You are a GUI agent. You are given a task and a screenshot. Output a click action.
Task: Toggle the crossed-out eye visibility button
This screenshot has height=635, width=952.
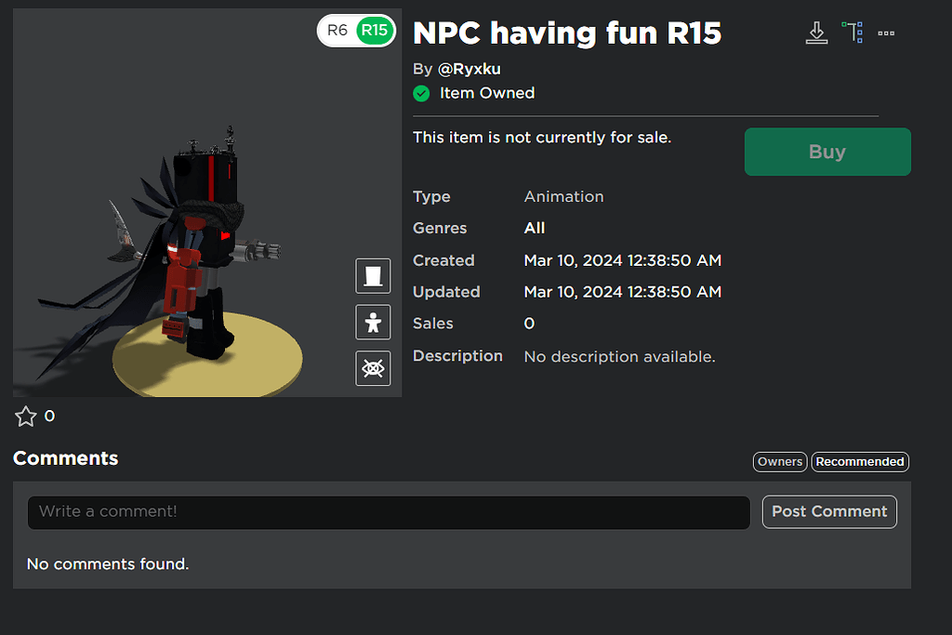(x=373, y=368)
